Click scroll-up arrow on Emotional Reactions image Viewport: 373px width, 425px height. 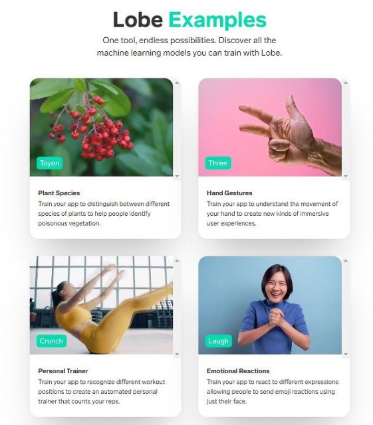click(346, 260)
